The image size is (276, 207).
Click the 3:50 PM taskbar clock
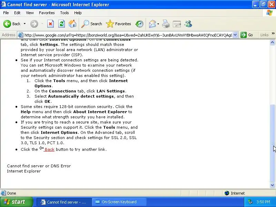point(263,202)
